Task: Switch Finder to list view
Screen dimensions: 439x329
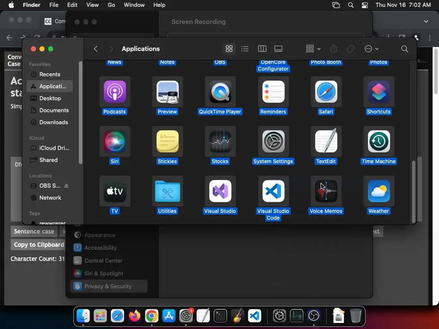Action: tap(245, 49)
